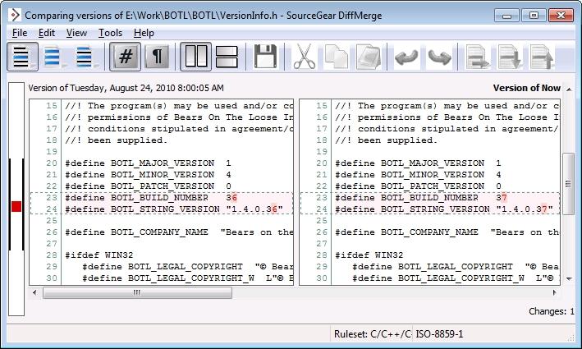
Task: Switch to stacked horizontal split view
Action: click(227, 57)
